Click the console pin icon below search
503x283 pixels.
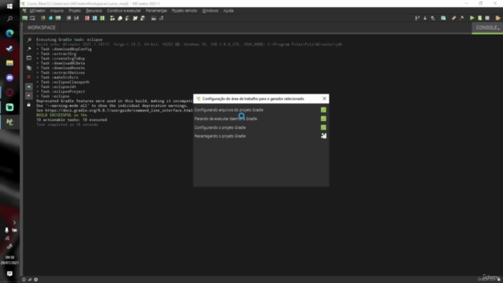(29, 49)
